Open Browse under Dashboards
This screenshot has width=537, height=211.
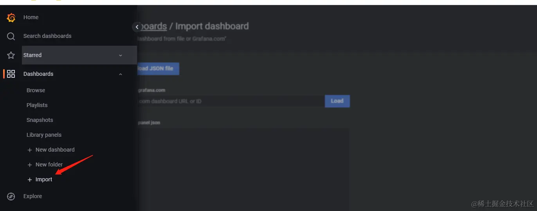pyautogui.click(x=36, y=90)
